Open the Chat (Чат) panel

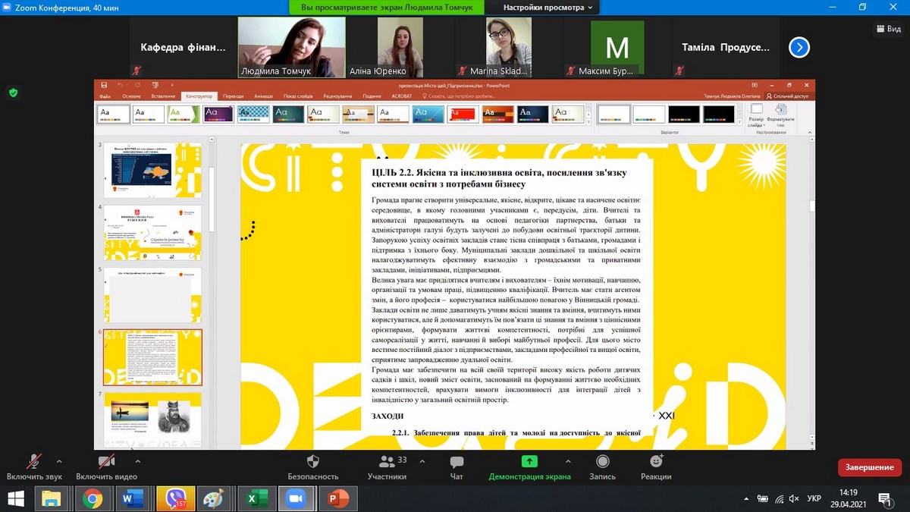tap(457, 461)
